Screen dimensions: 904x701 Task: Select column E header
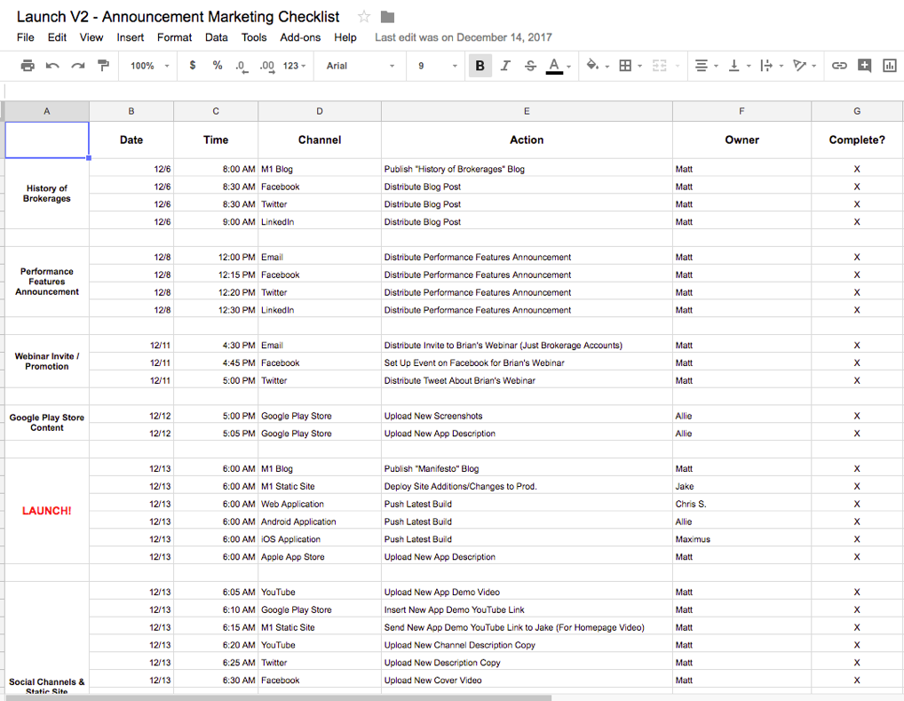click(x=527, y=111)
